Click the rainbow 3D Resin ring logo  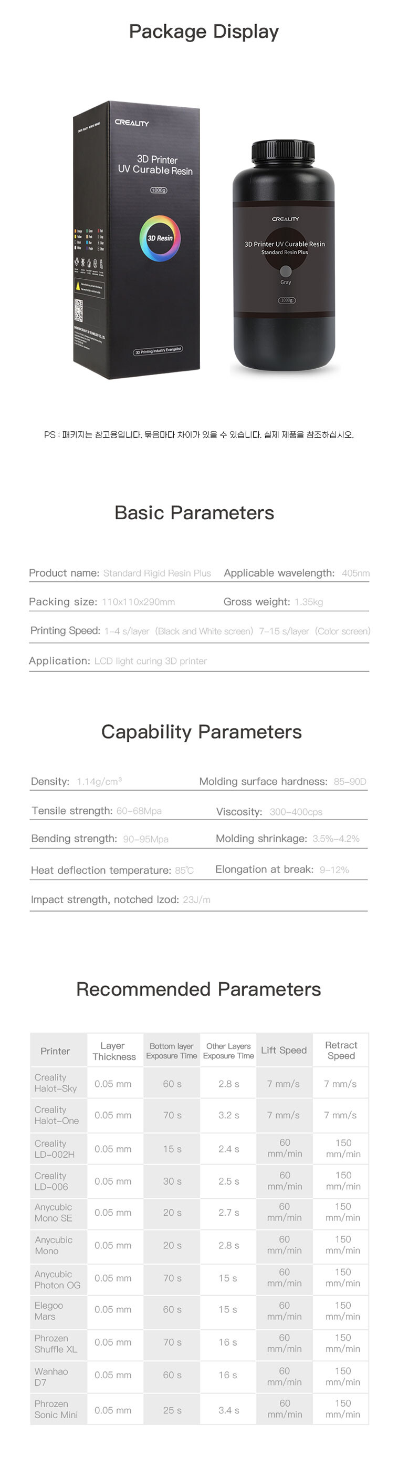160,238
